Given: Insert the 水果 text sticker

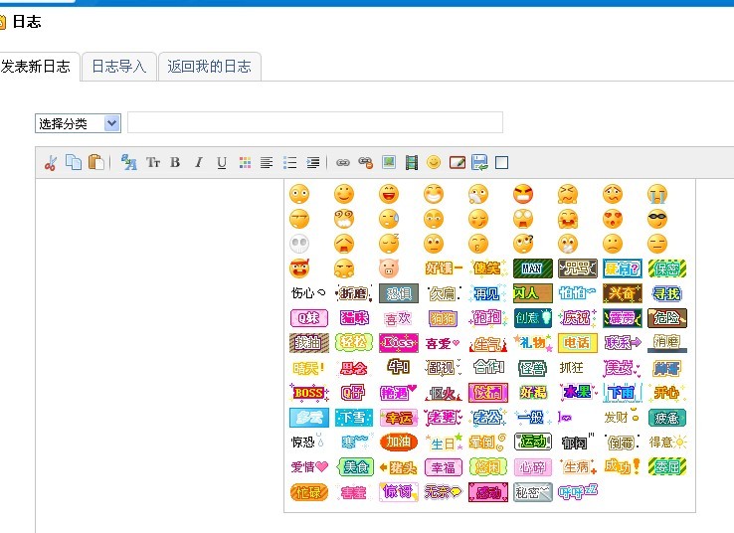Looking at the screenshot, I should pos(578,392).
